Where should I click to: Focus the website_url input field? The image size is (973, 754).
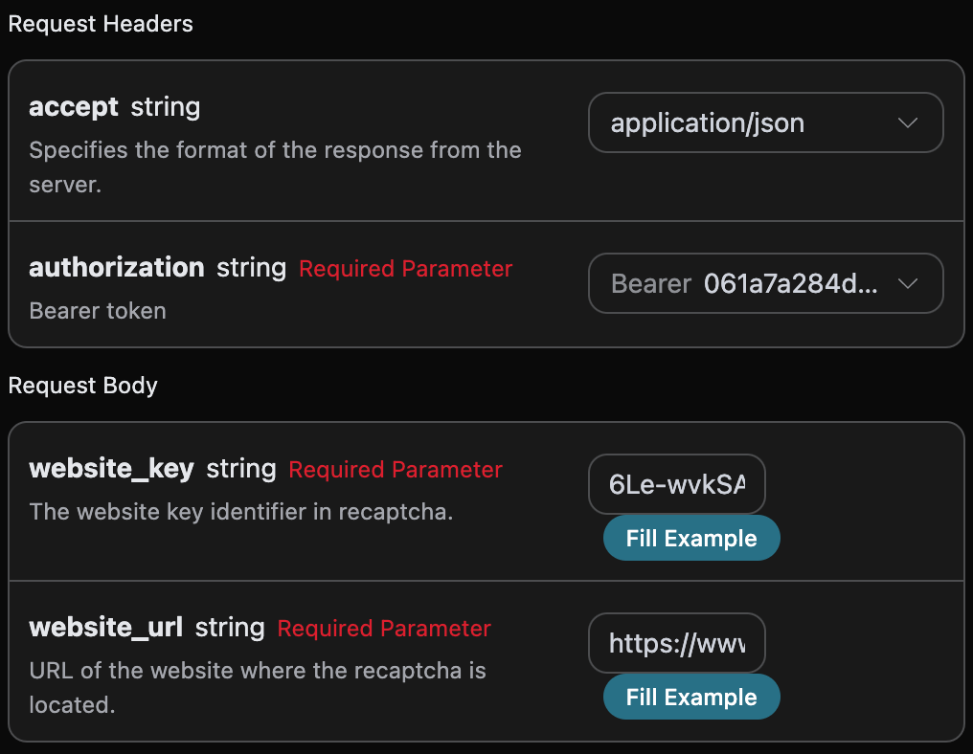click(676, 644)
